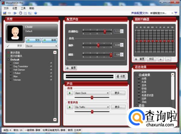Click the 预设 preset equalizer button

pos(151,59)
